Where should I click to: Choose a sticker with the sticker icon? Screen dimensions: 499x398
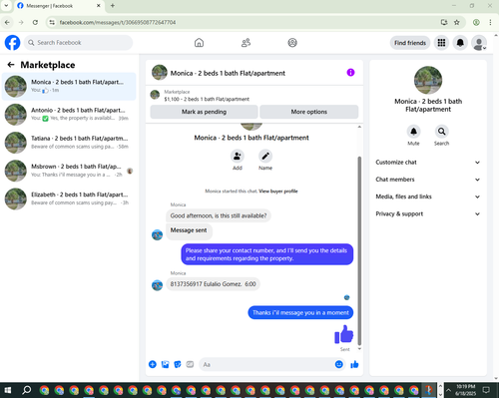(178, 364)
